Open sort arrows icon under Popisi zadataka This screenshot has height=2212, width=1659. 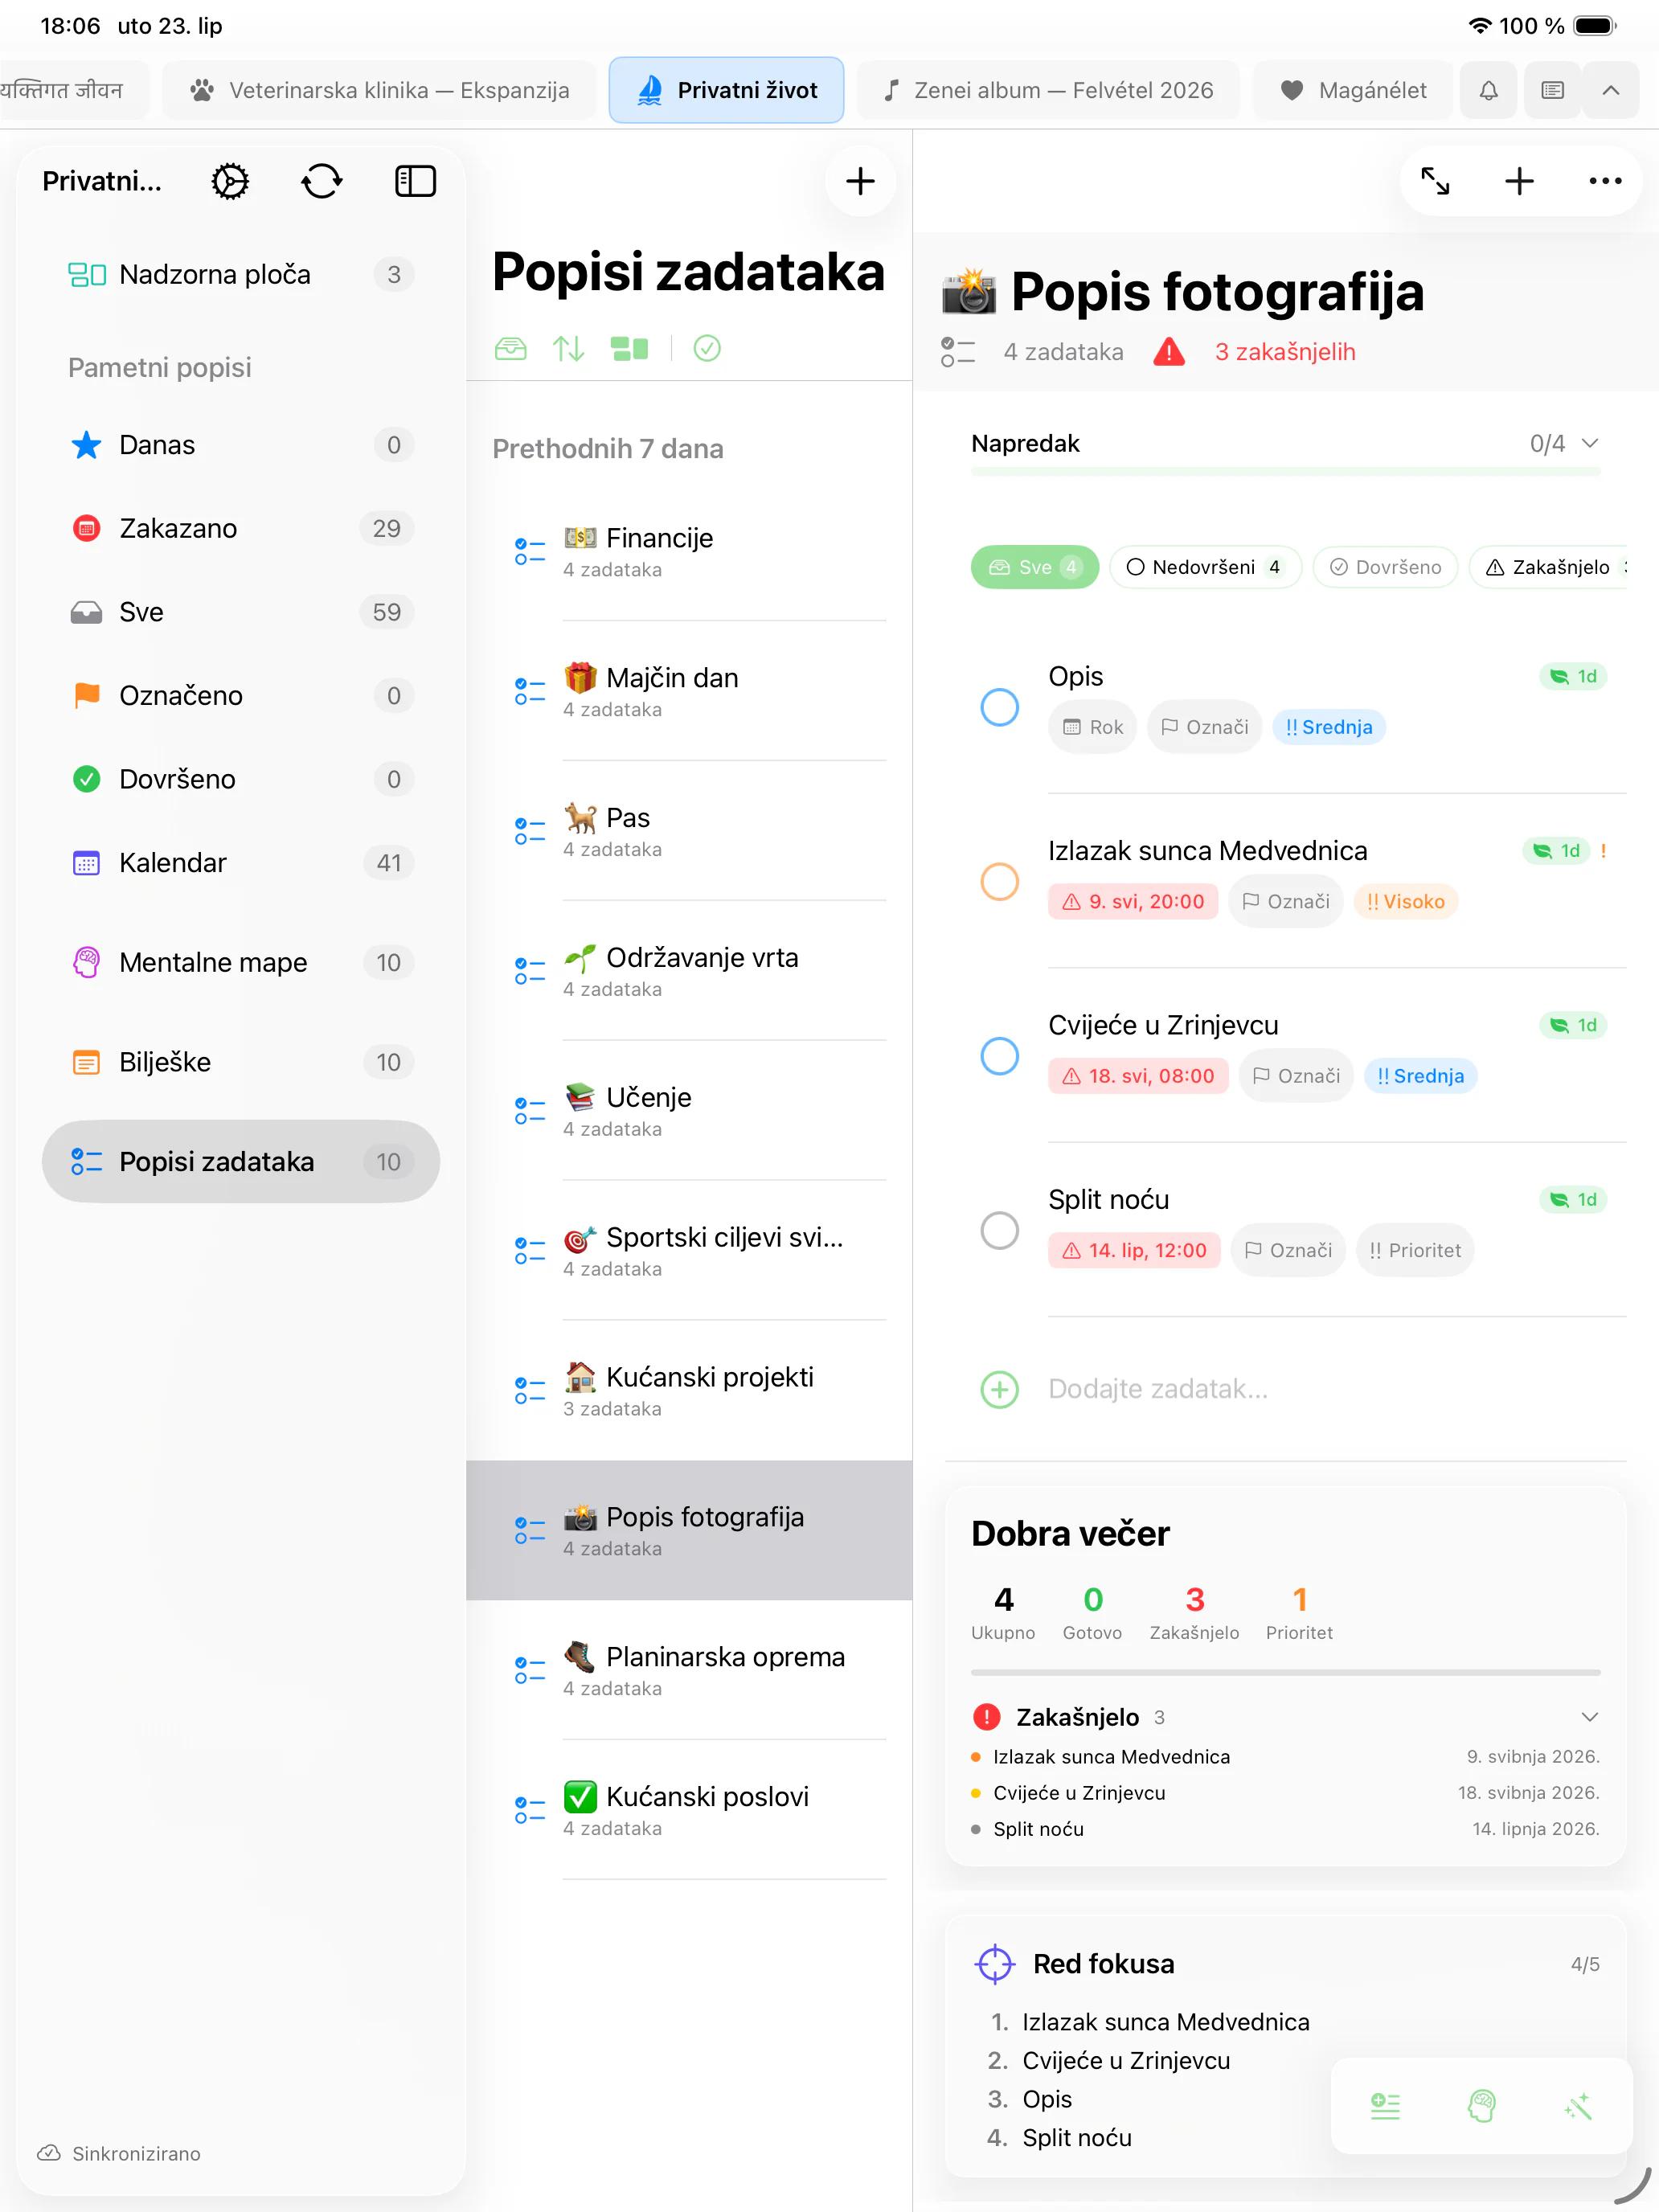[569, 348]
